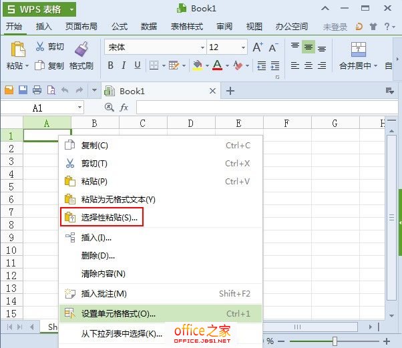This screenshot has height=348, width=402.
Task: Click the Copy button in ribbon
Action: click(49, 65)
